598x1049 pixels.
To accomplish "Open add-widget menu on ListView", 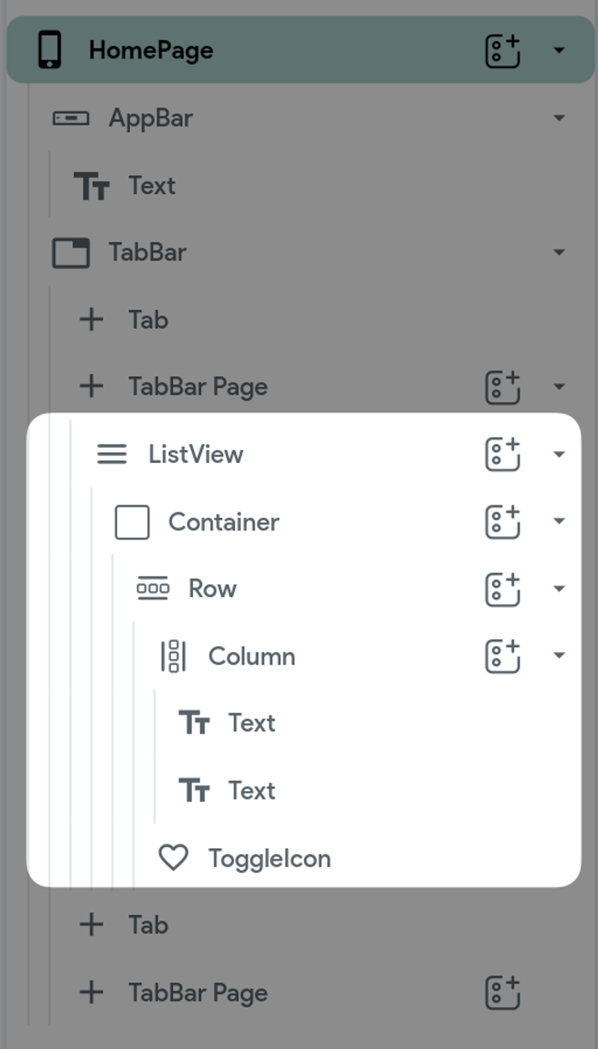I will pyautogui.click(x=502, y=454).
